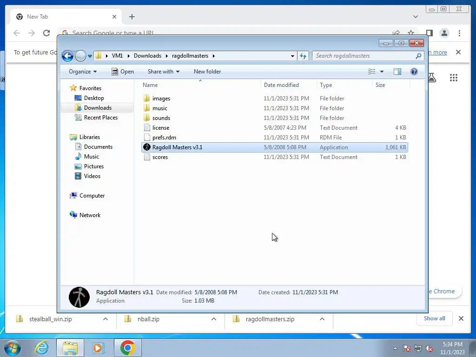Open the Organize menu
Screen dimensions: 476x357
[83, 72]
